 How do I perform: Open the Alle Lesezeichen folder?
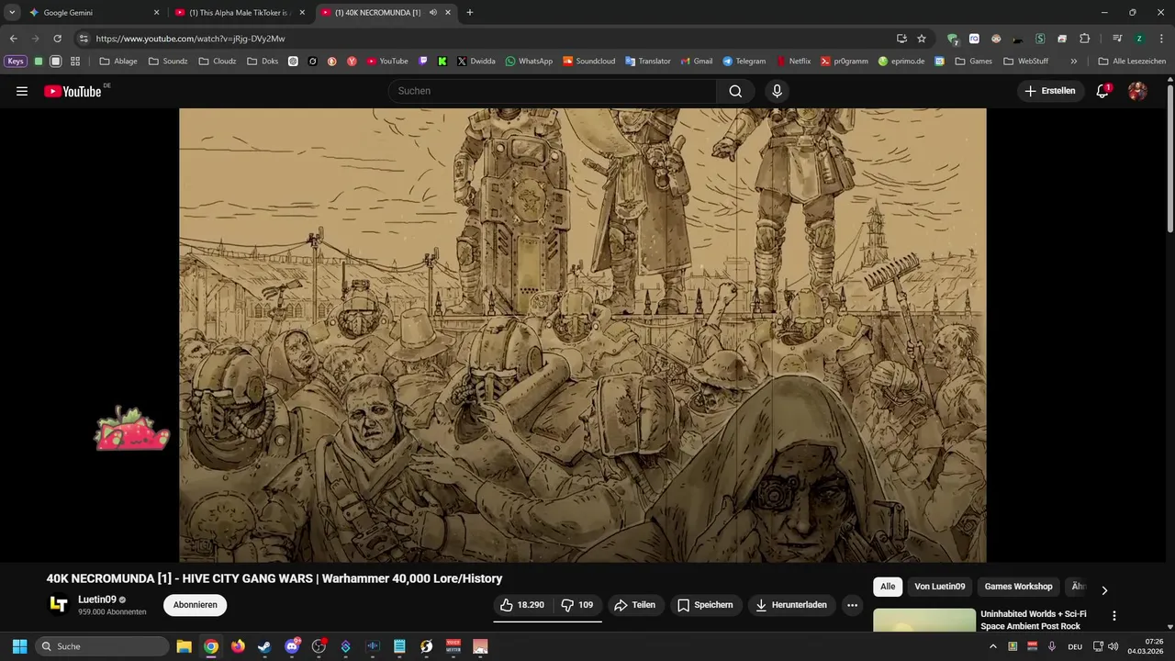1132,62
